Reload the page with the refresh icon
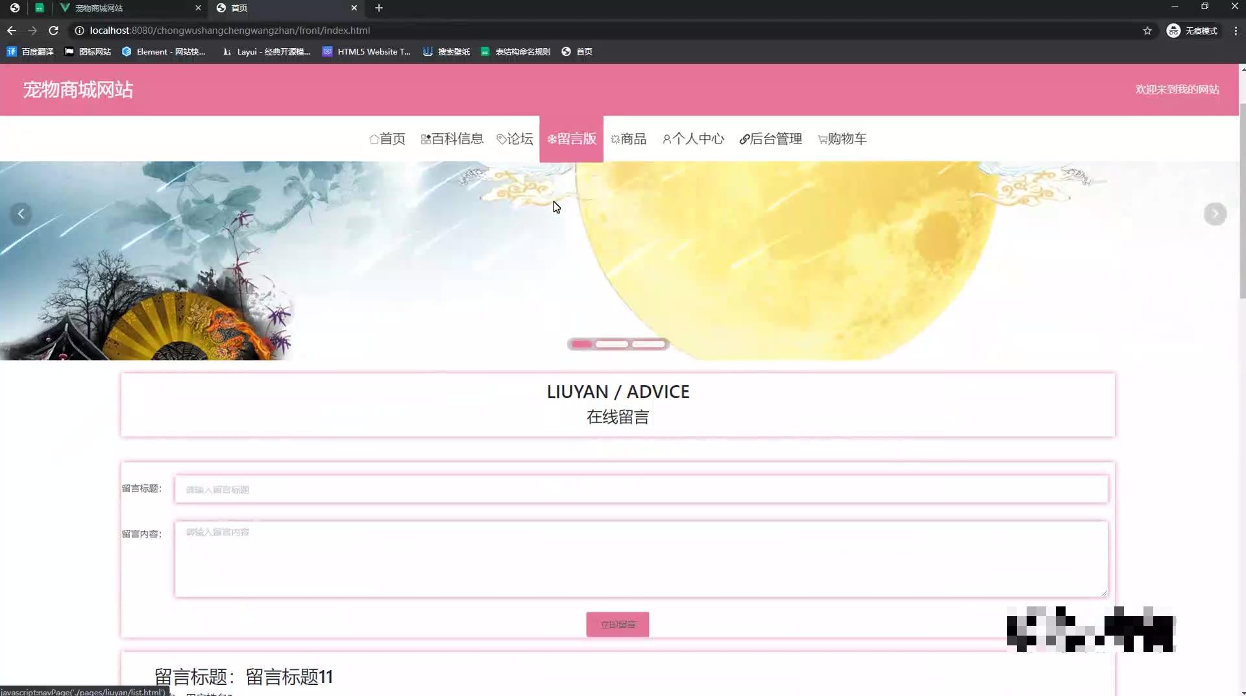 click(54, 31)
